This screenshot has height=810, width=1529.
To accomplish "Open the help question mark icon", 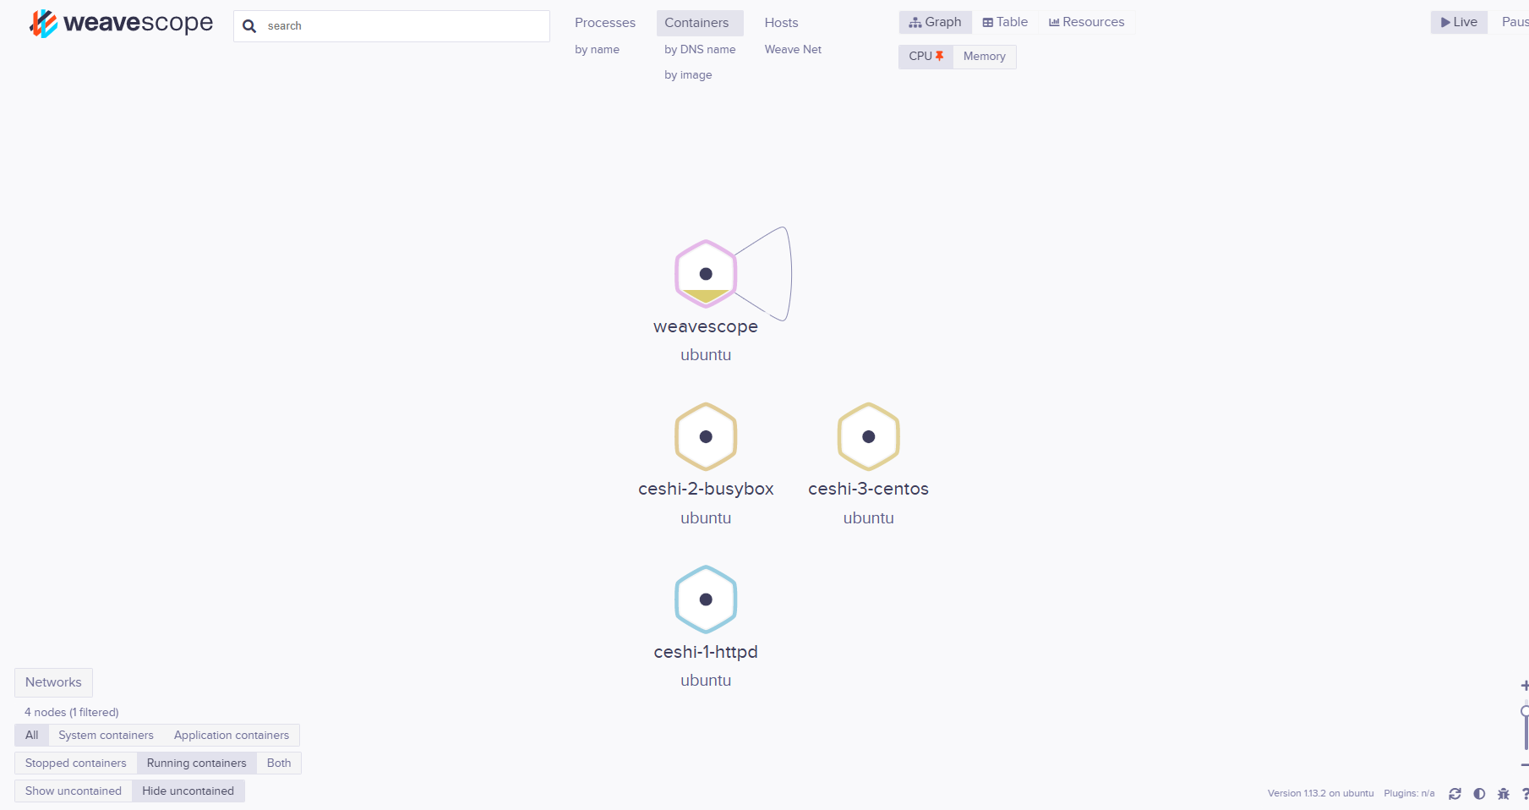I will click(x=1525, y=794).
